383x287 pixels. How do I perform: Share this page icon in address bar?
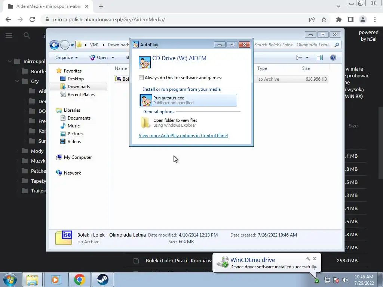(x=312, y=19)
